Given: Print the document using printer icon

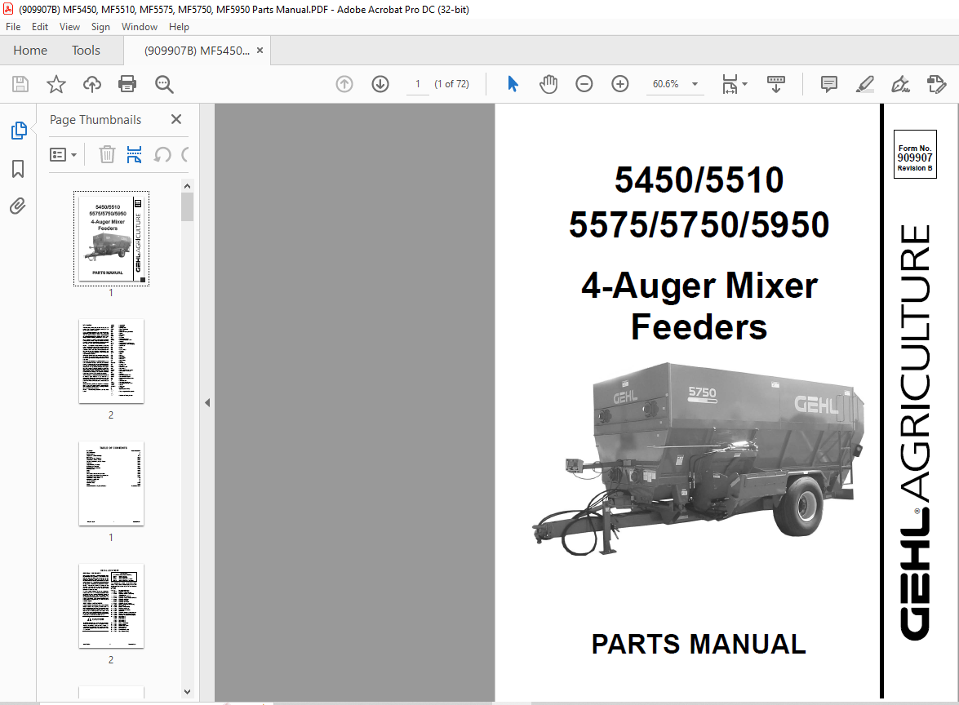Looking at the screenshot, I should [127, 84].
